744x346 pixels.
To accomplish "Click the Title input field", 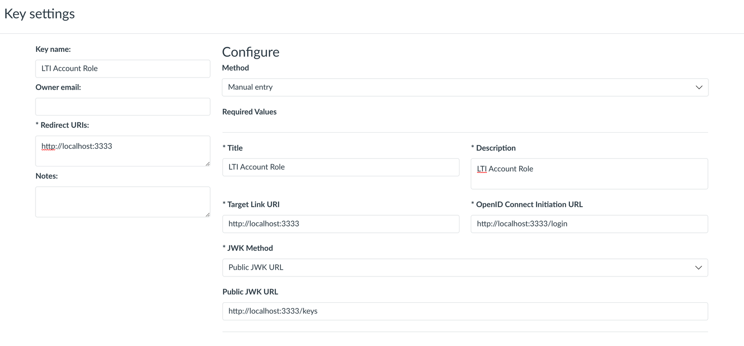I will (340, 167).
